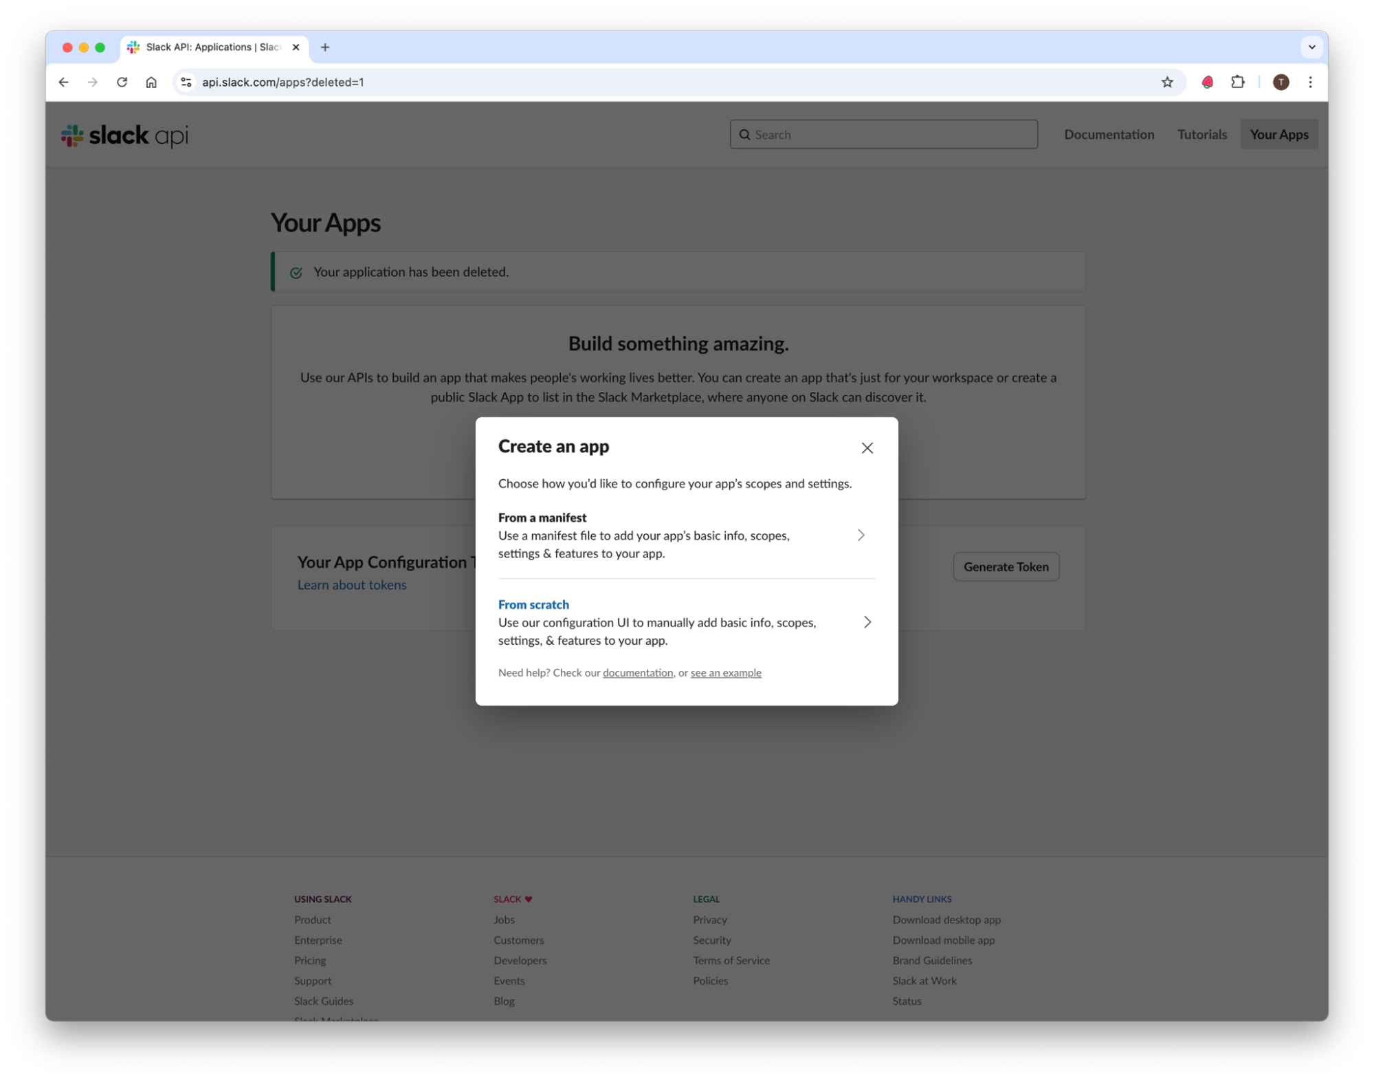The width and height of the screenshot is (1374, 1082).
Task: Open footer Developers link
Action: [x=520, y=960]
